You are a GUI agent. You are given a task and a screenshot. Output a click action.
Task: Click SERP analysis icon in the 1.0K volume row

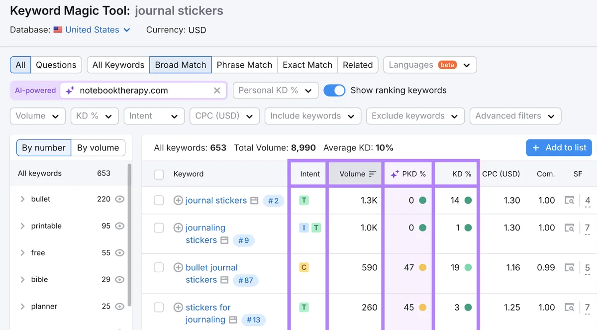coord(569,228)
